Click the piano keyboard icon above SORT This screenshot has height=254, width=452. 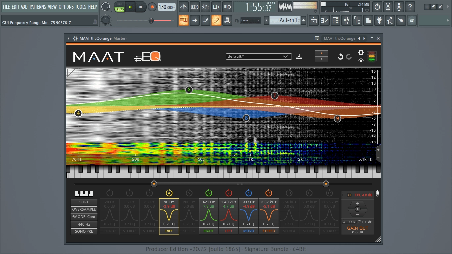point(84,194)
